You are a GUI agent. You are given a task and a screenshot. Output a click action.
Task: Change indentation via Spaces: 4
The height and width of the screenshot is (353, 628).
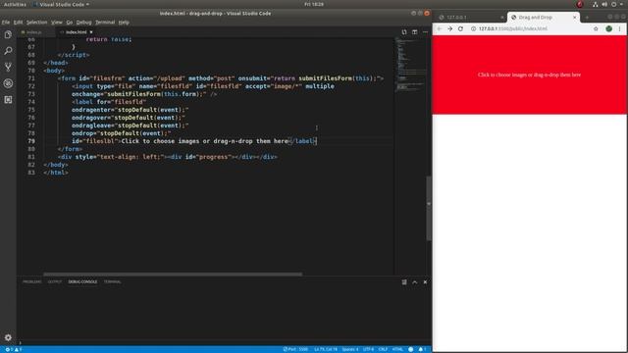pos(350,349)
